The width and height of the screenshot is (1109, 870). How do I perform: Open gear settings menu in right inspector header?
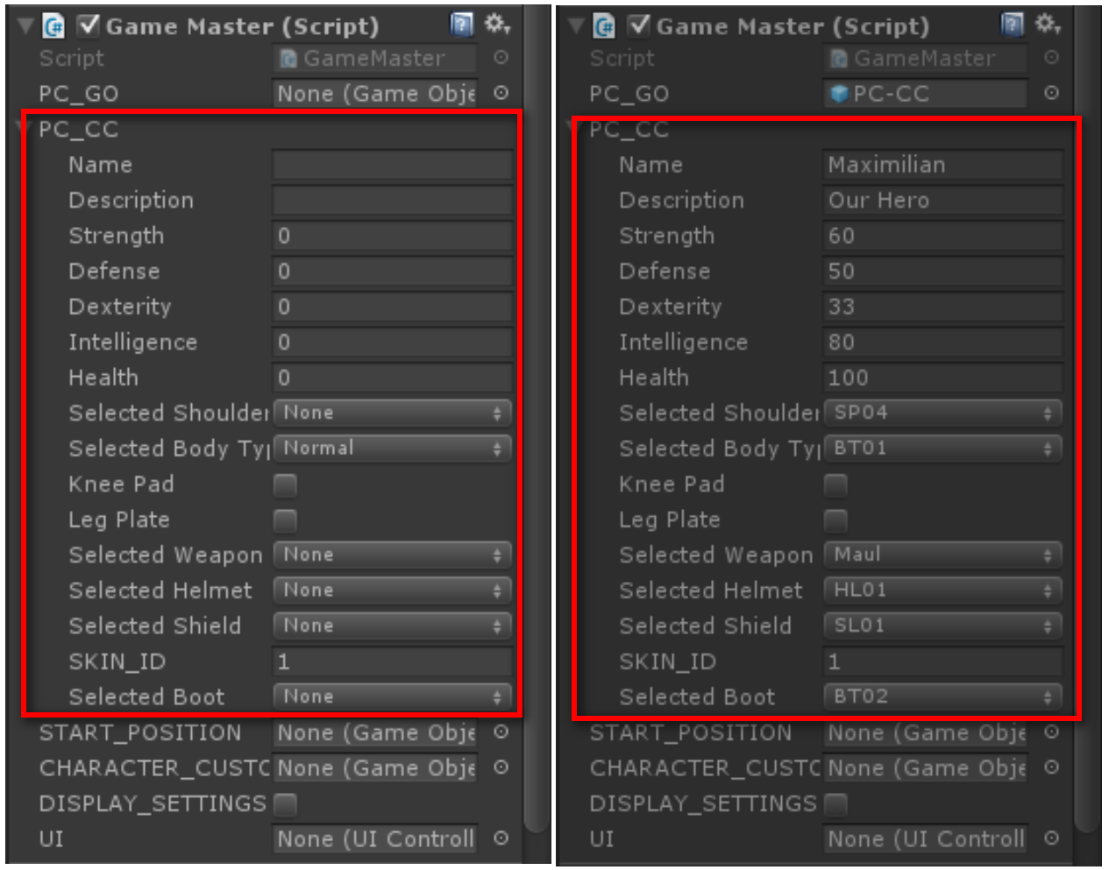click(x=1047, y=25)
